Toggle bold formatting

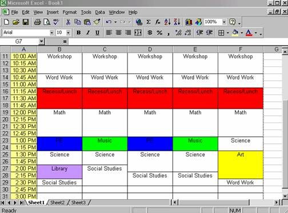(78, 33)
